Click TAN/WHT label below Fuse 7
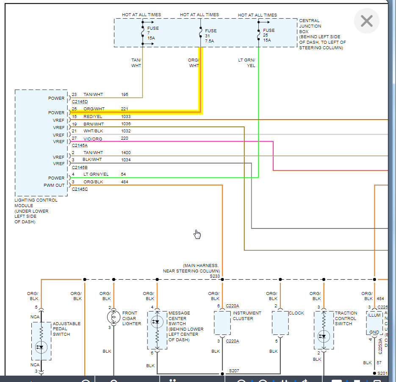396x382 pixels. coord(136,63)
